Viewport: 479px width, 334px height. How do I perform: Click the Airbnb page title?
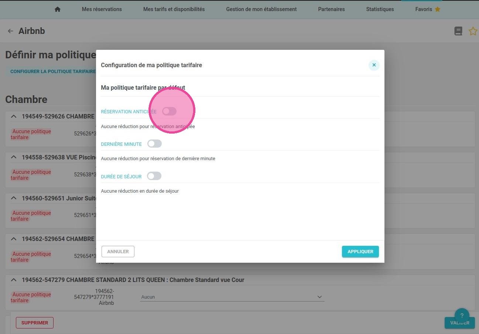pos(32,31)
